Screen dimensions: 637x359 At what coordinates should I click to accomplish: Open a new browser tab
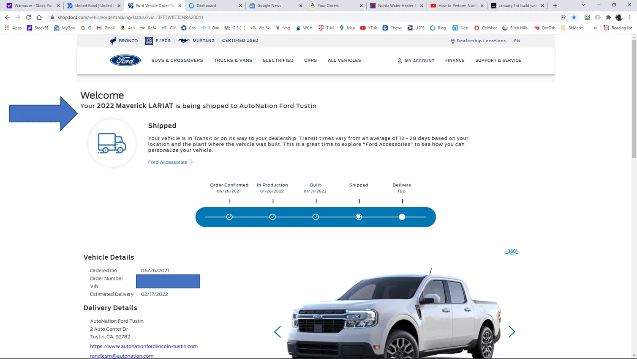pyautogui.click(x=555, y=5)
